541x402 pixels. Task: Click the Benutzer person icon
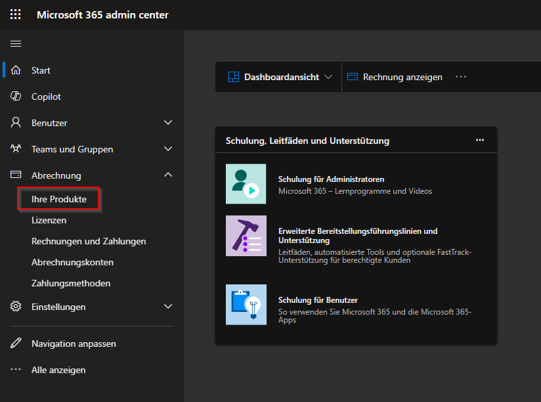[x=16, y=122]
